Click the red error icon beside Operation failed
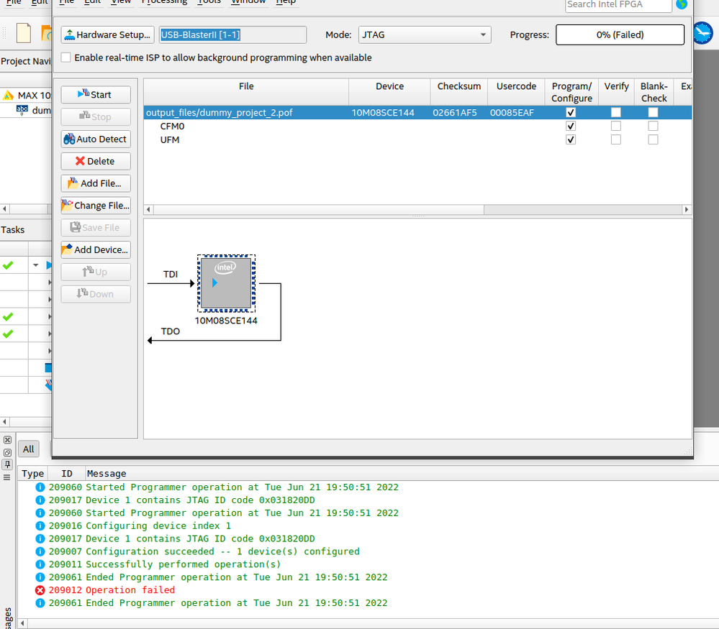The image size is (719, 629). pos(40,590)
